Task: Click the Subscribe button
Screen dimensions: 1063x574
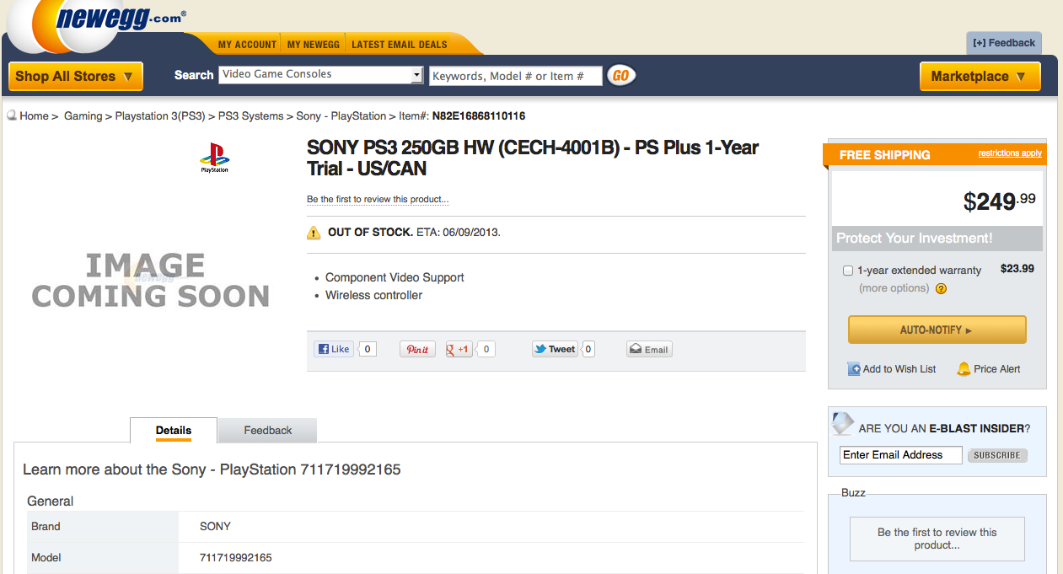Action: pyautogui.click(x=997, y=455)
